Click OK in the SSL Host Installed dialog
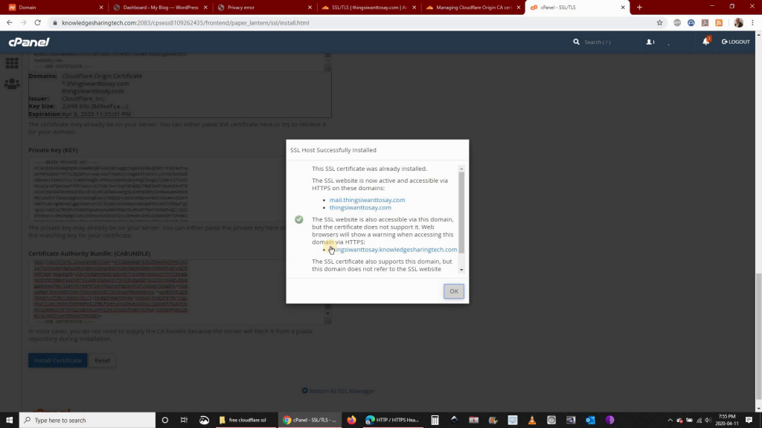Screen dimensions: 762x428 point(453,291)
